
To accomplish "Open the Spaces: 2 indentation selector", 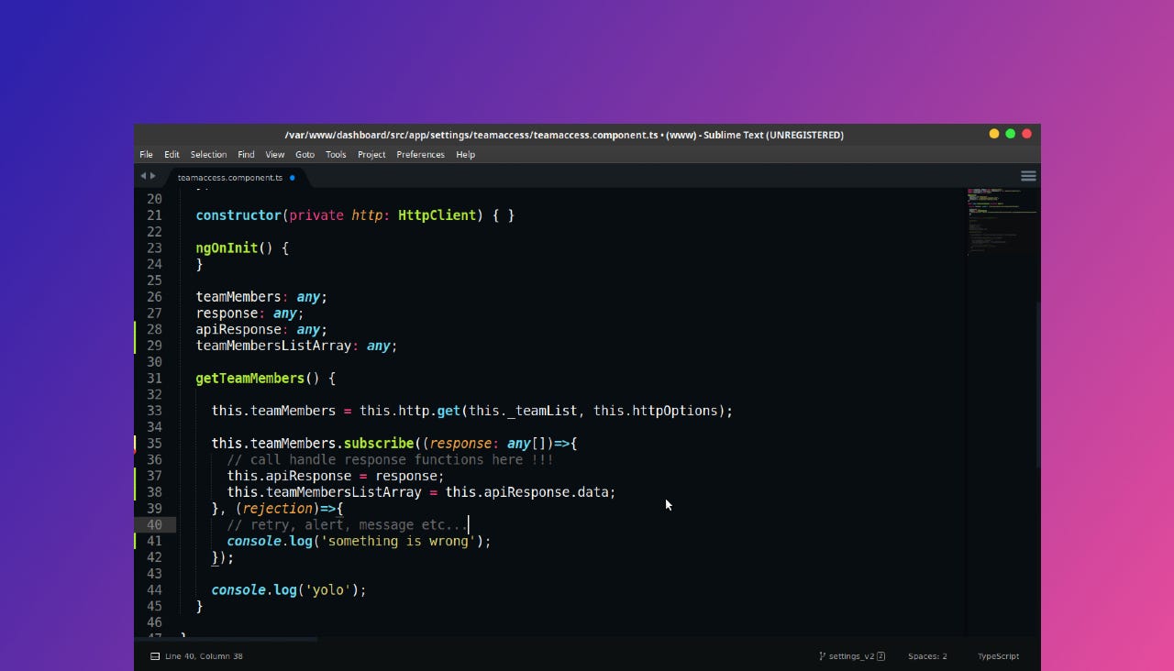I will point(927,656).
